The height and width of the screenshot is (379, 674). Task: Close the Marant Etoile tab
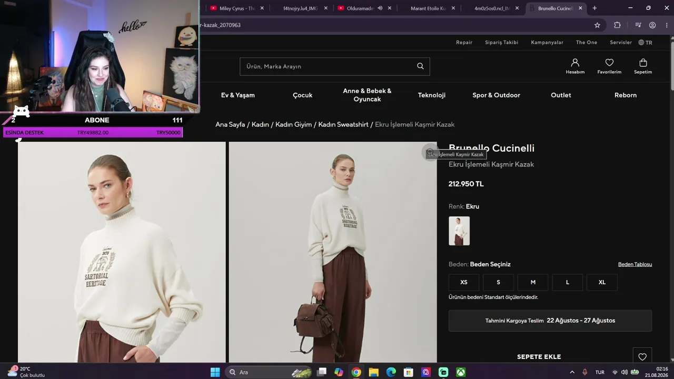pos(453,8)
